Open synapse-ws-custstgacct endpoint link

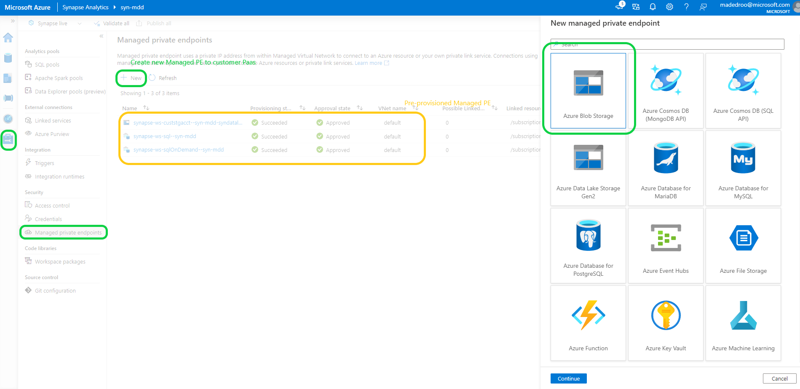188,123
